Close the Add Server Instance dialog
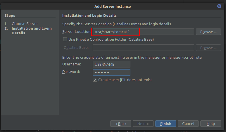The width and height of the screenshot is (226, 132). (219, 6)
